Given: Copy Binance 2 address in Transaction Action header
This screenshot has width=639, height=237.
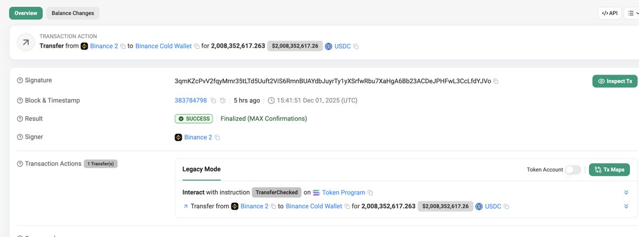Looking at the screenshot, I should coord(123,46).
